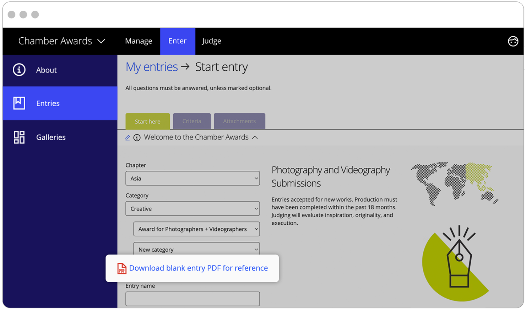Click the pencil edit icon beside Welcome
The image size is (526, 310).
coord(128,138)
